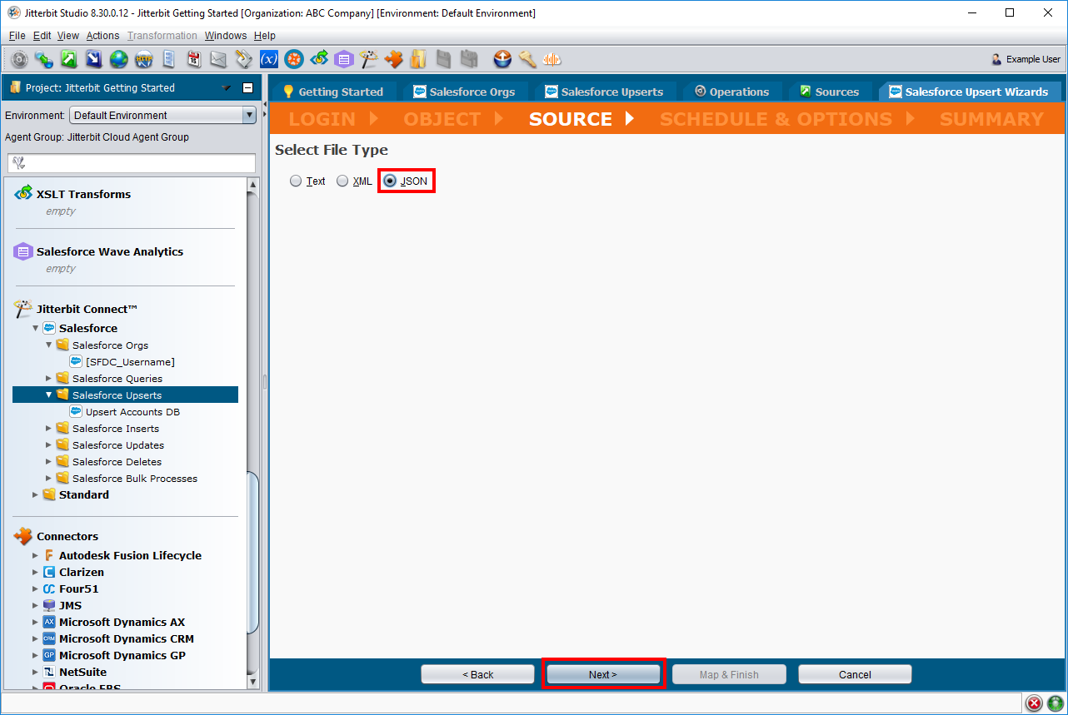Choose the JSON file type option
The width and height of the screenshot is (1068, 715).
390,181
